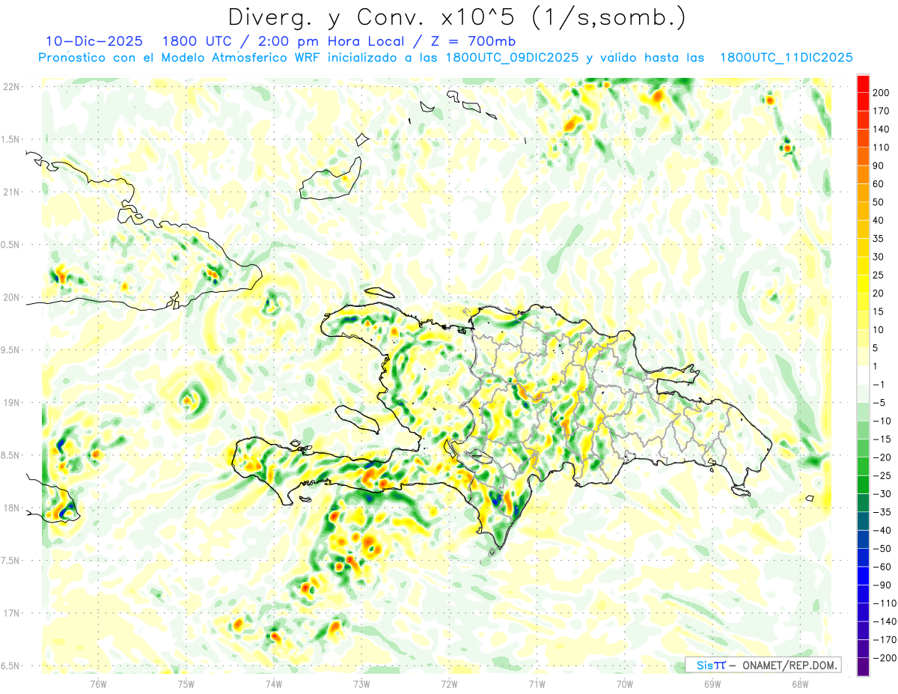Click the '-60' label on the color scale

pos(884,567)
